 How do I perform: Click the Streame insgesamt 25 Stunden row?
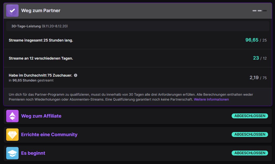click(x=138, y=40)
